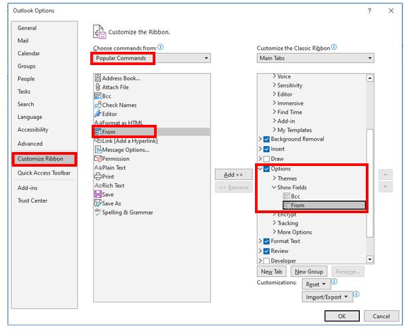The width and height of the screenshot is (405, 330).
Task: Select the Save As icon
Action: [98, 203]
